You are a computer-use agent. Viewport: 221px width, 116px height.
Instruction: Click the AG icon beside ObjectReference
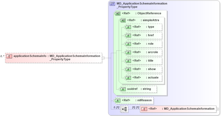(x=118, y=14)
